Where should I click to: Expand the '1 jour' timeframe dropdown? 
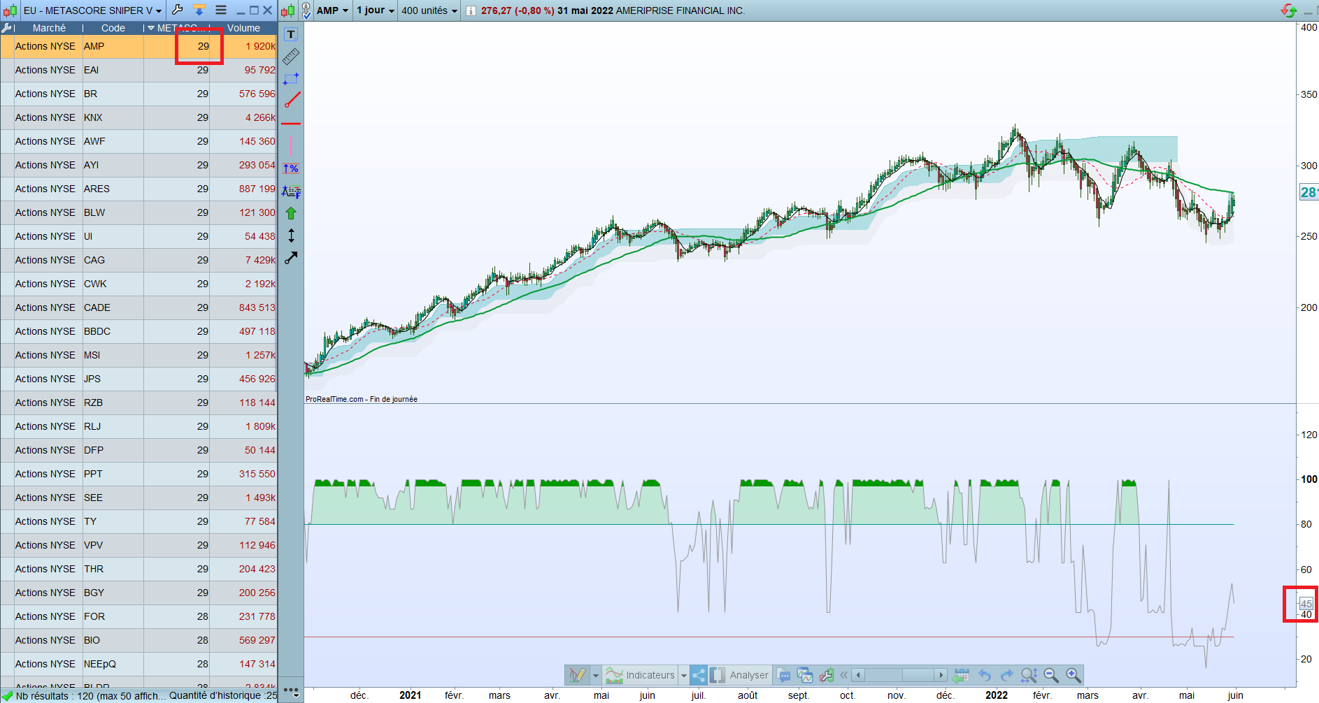click(376, 10)
